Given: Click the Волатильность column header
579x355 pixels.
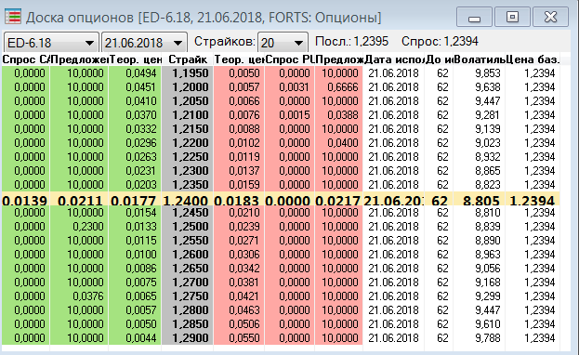Looking at the screenshot, I should click(x=479, y=59).
